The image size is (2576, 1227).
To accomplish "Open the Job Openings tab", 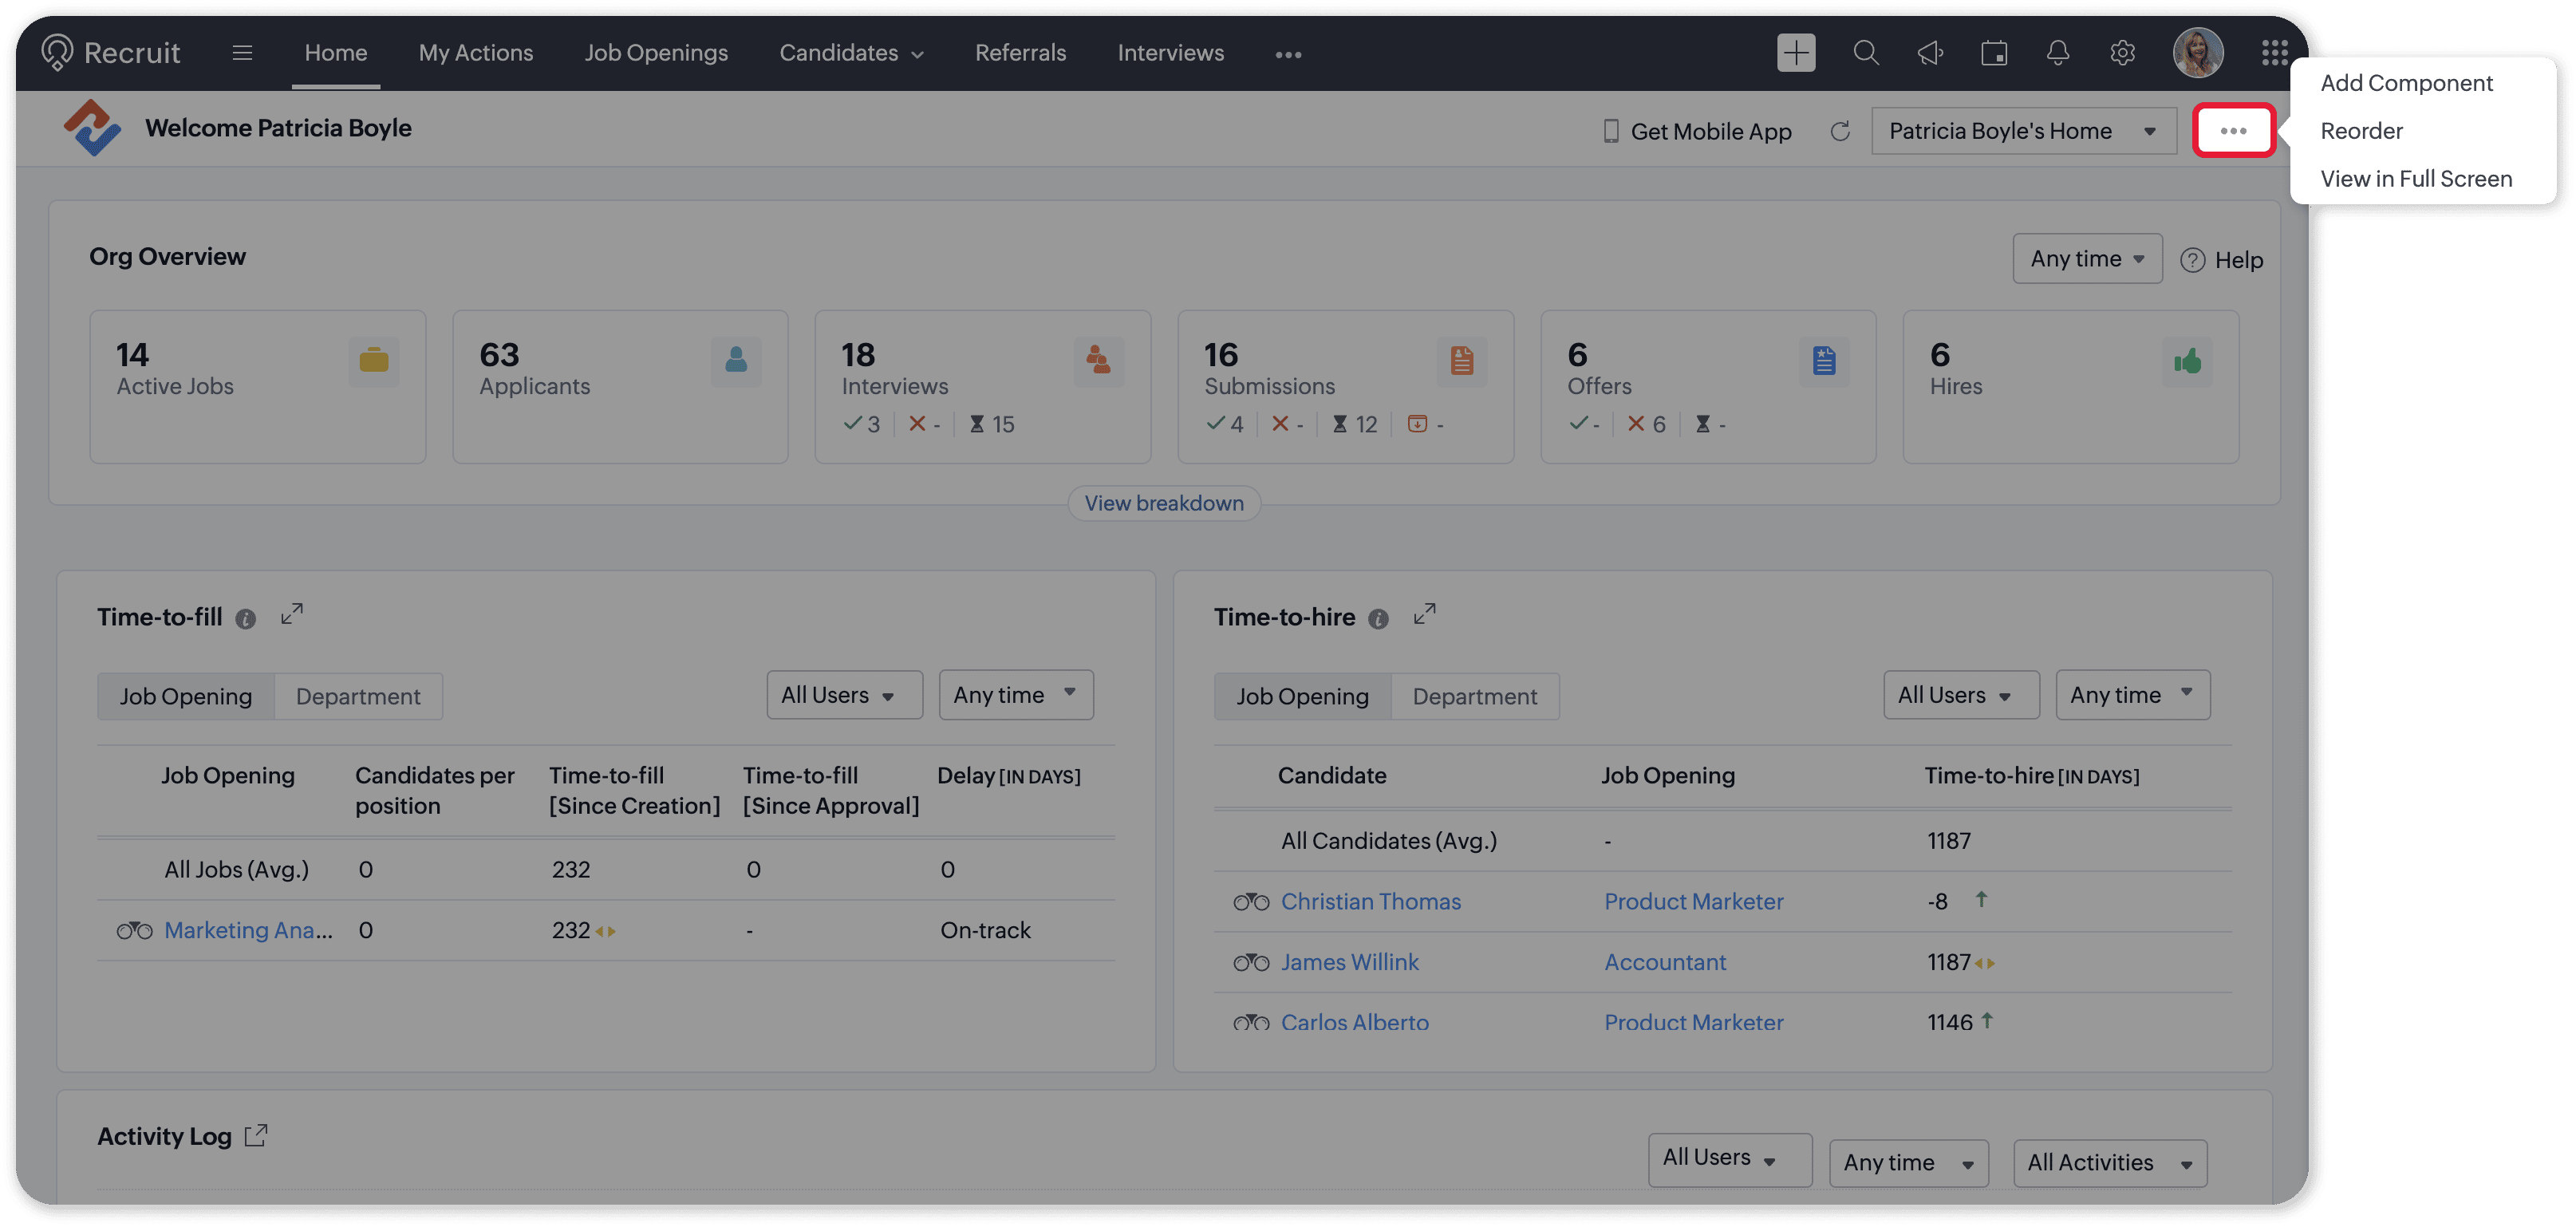I will click(x=656, y=52).
